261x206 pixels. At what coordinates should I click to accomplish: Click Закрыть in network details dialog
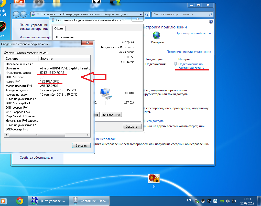81,146
